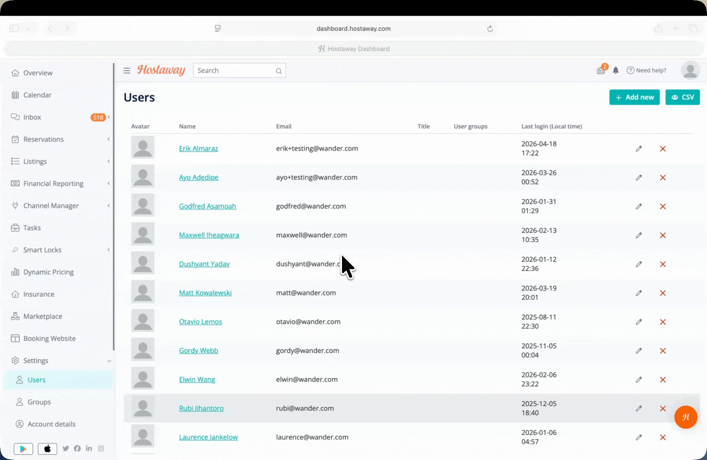This screenshot has height=460, width=707.
Task: Delete Gordy Webb user
Action: (x=663, y=351)
